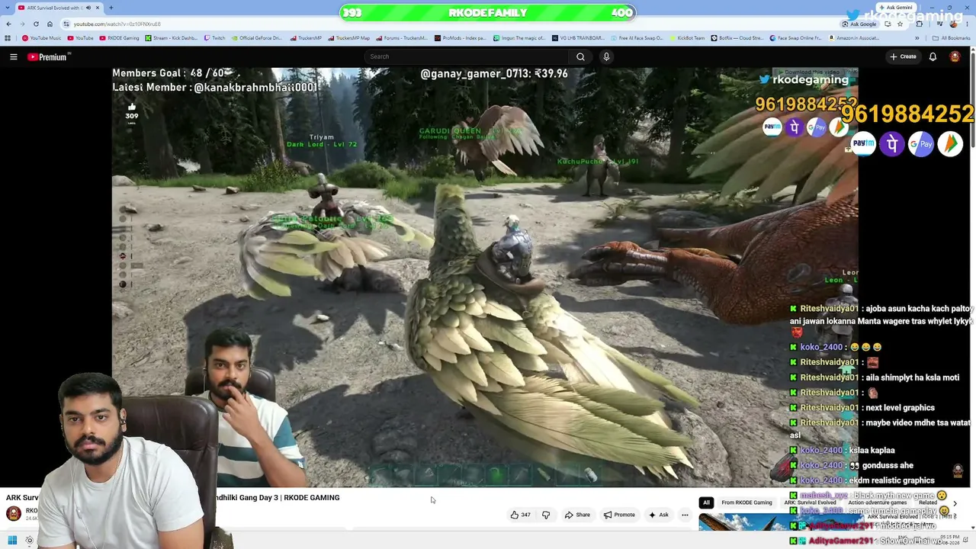Select the ARK: Survival Evolved chip

pos(810,502)
